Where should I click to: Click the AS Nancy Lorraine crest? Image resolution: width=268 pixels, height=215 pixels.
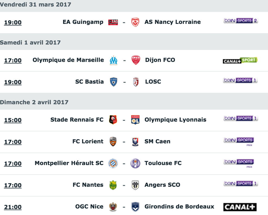(x=135, y=22)
